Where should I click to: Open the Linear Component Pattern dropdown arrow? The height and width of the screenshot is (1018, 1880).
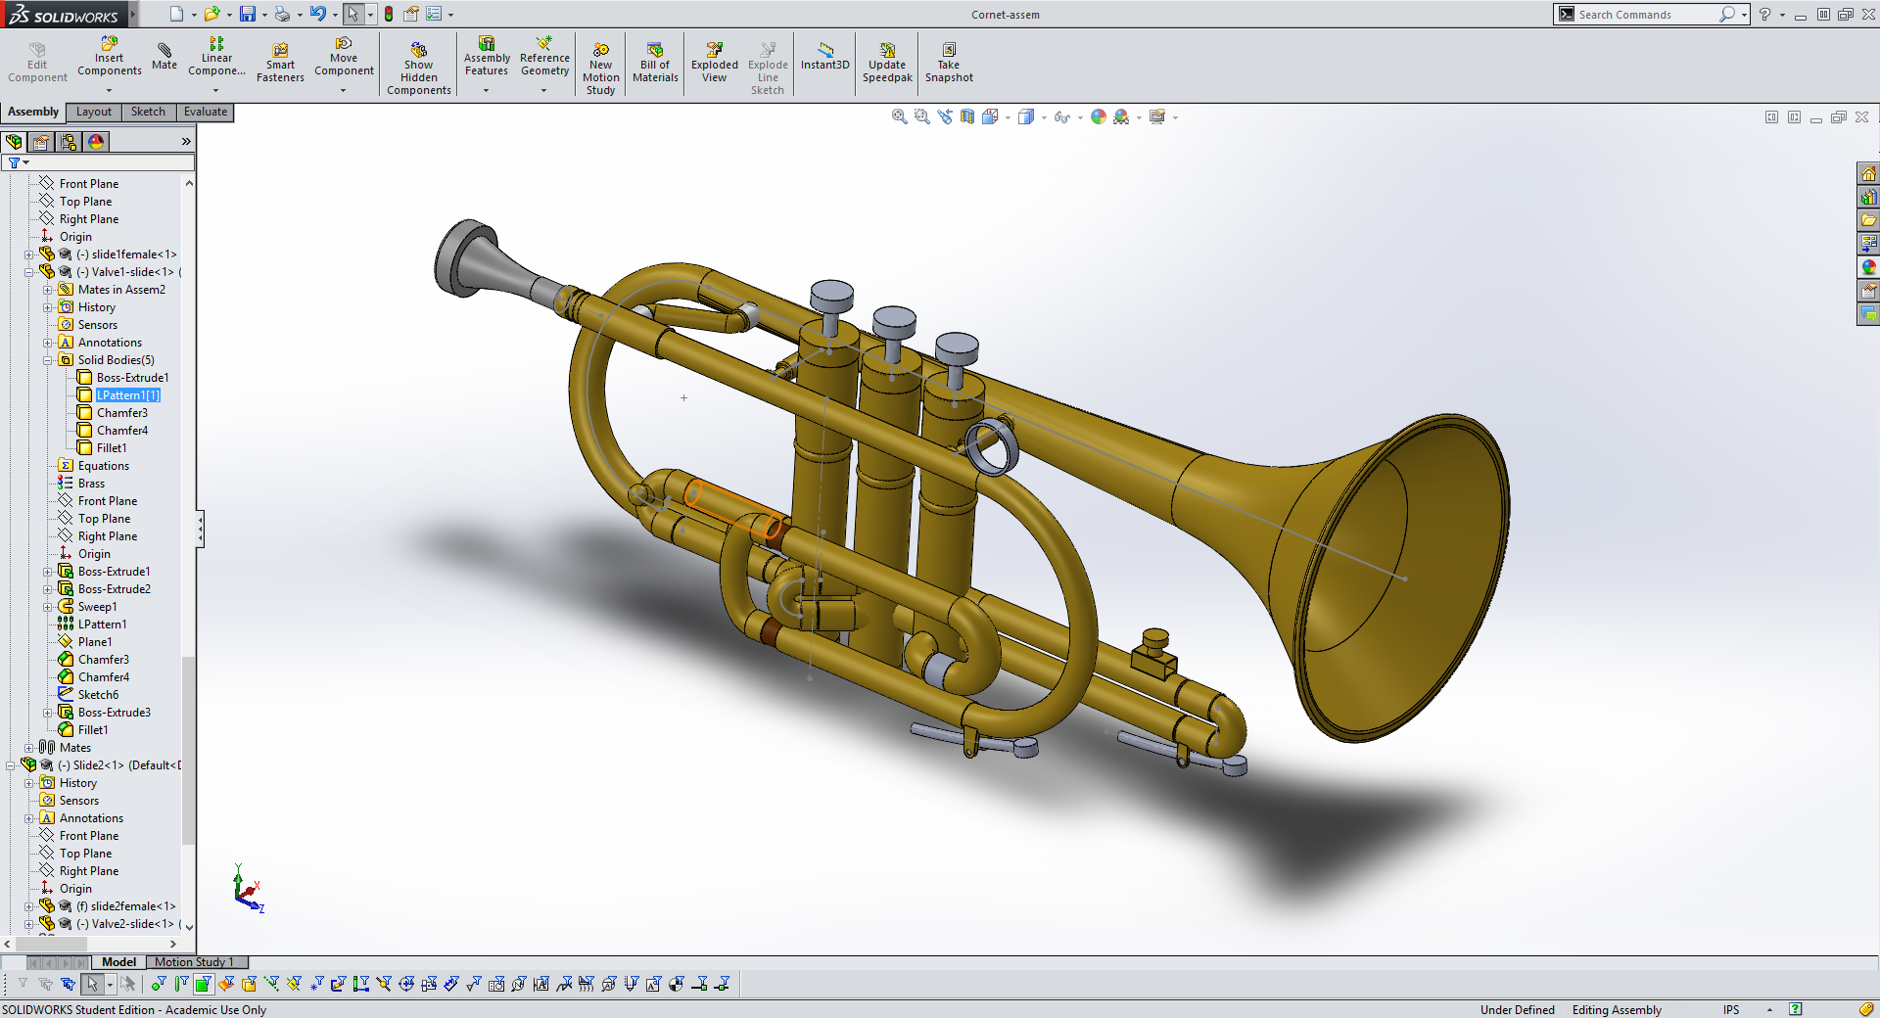pos(216,91)
